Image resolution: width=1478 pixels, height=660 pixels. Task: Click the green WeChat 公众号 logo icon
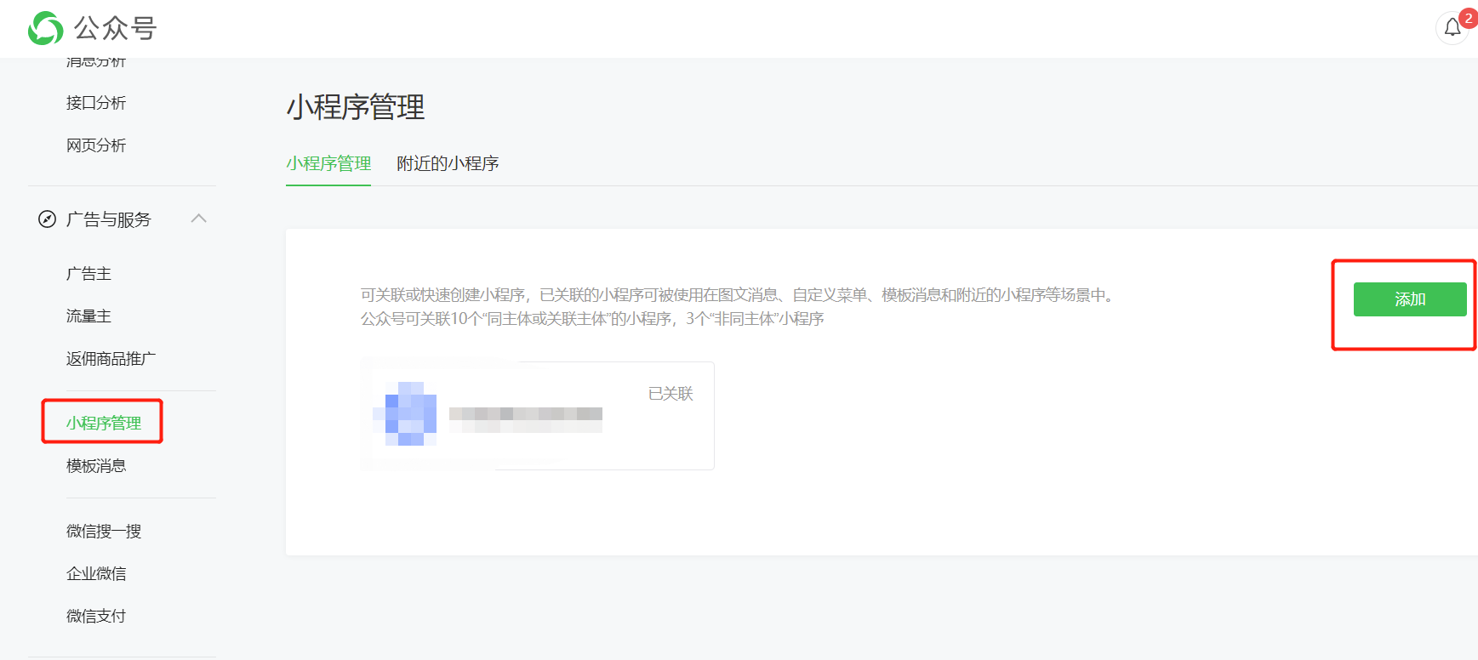(46, 28)
